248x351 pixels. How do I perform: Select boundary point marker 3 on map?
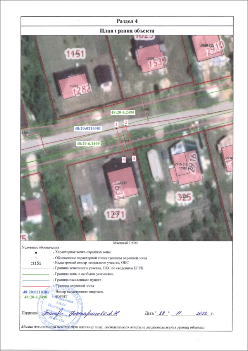[134, 158]
